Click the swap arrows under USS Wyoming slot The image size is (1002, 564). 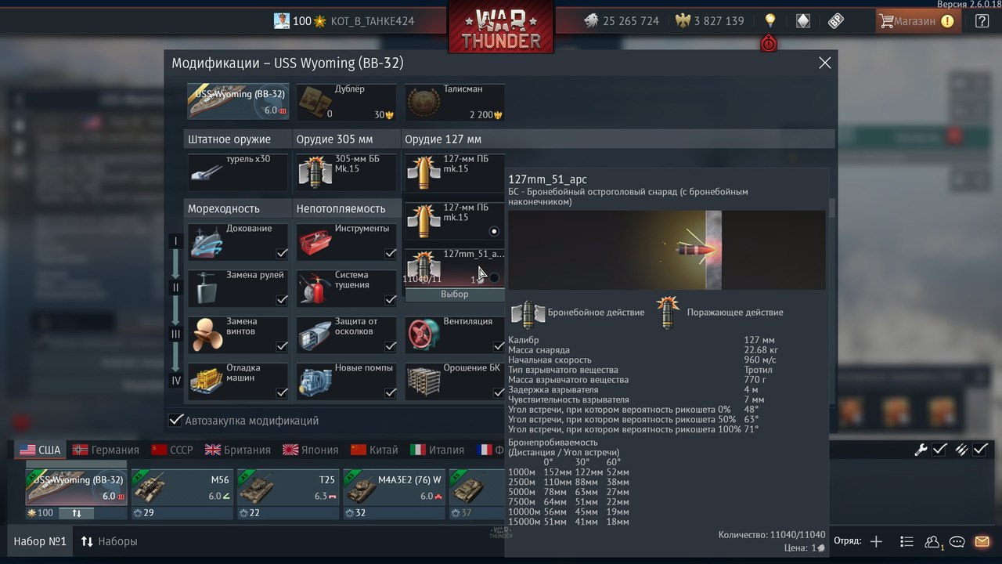pos(77,513)
